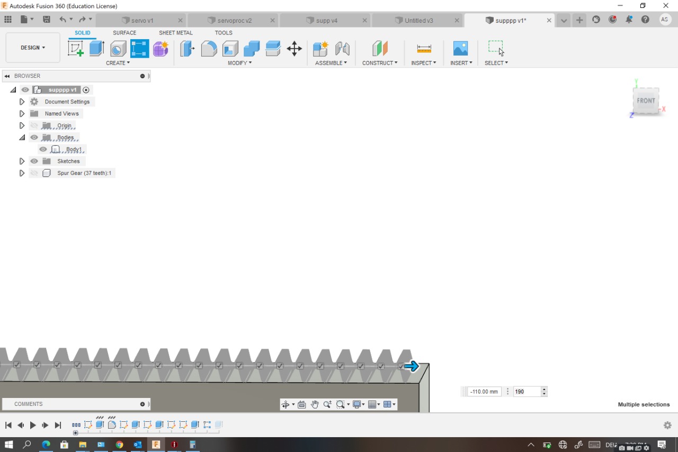
Task: Click the Pan hand tool
Action: 315,404
